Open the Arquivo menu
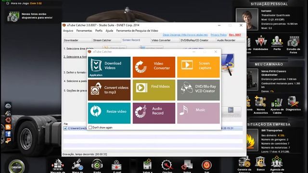The image size is (308, 173). pos(68,31)
